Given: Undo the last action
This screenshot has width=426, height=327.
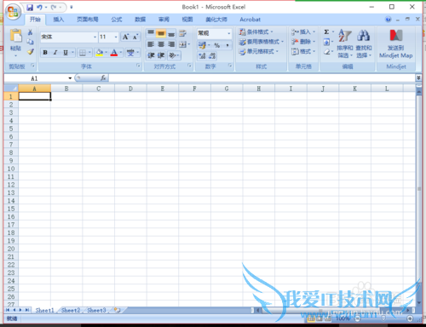Looking at the screenshot, I should pyautogui.click(x=39, y=8).
